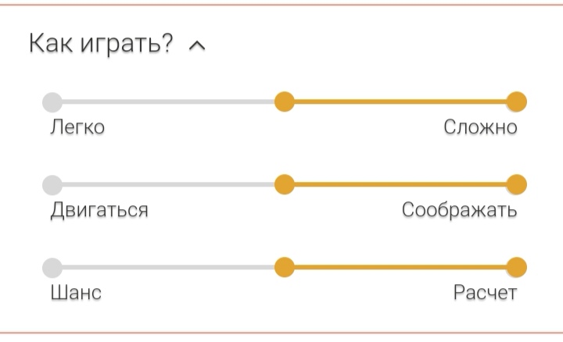This screenshot has height=342, width=563.
Task: Click the "Шанс" label
Action: click(x=75, y=294)
